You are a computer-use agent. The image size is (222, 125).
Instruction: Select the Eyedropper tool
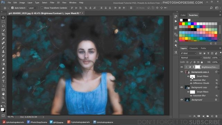[x=3, y=39]
